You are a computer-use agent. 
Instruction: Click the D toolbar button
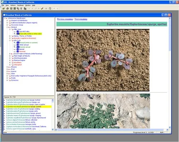click(57, 9)
